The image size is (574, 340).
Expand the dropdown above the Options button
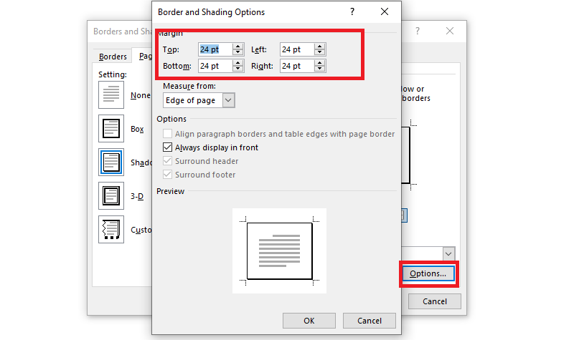[449, 253]
